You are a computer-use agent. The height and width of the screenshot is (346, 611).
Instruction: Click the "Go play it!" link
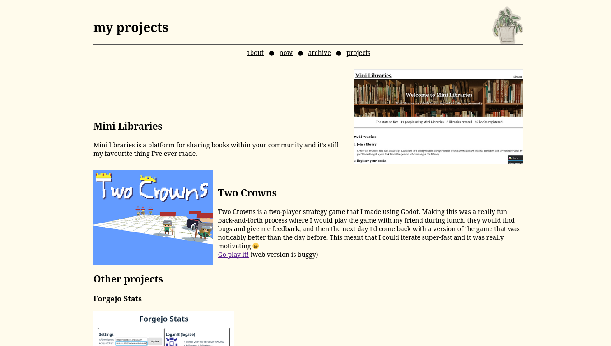[x=233, y=255]
